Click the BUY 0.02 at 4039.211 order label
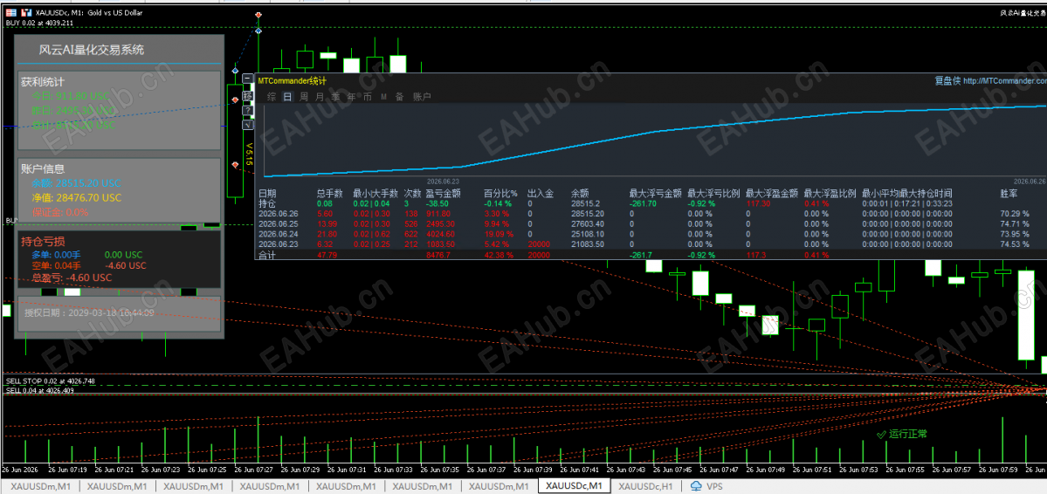 click(38, 23)
